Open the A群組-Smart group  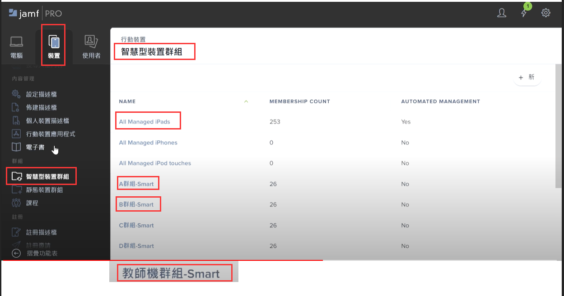(x=136, y=184)
